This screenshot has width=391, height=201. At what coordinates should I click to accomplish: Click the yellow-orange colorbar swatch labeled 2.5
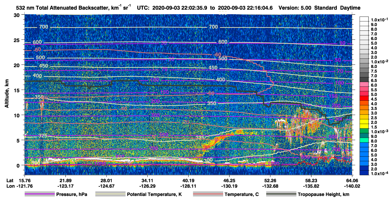click(364, 117)
